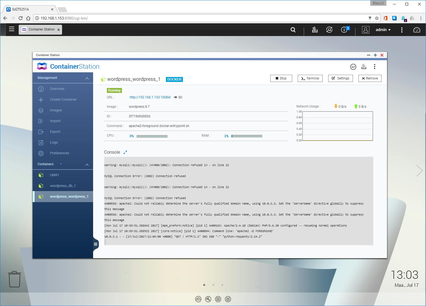The width and height of the screenshot is (426, 306).
Task: Click the QTS search magnifier icon
Action: click(x=293, y=30)
